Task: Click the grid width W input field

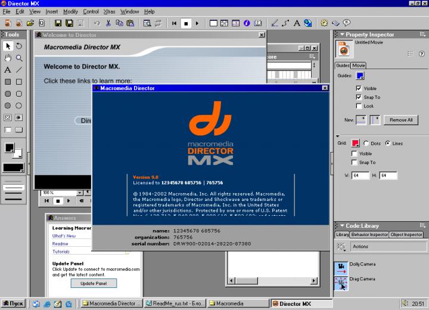Action: coord(360,175)
